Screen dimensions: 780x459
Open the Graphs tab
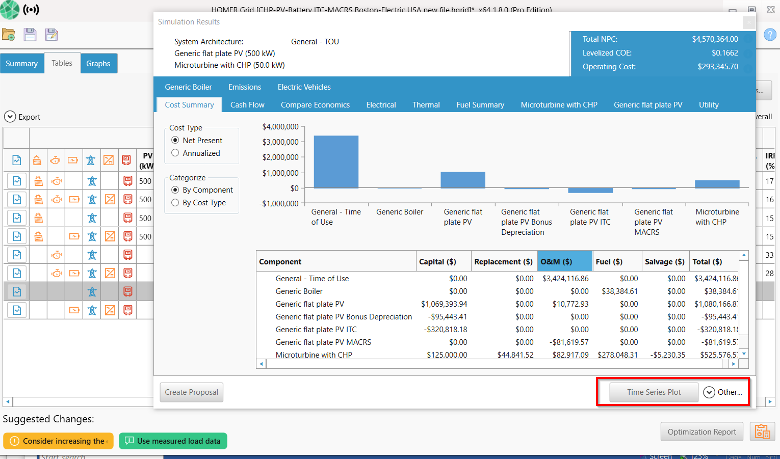pos(98,64)
